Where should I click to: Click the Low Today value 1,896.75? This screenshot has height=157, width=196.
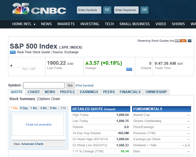coord(122,121)
